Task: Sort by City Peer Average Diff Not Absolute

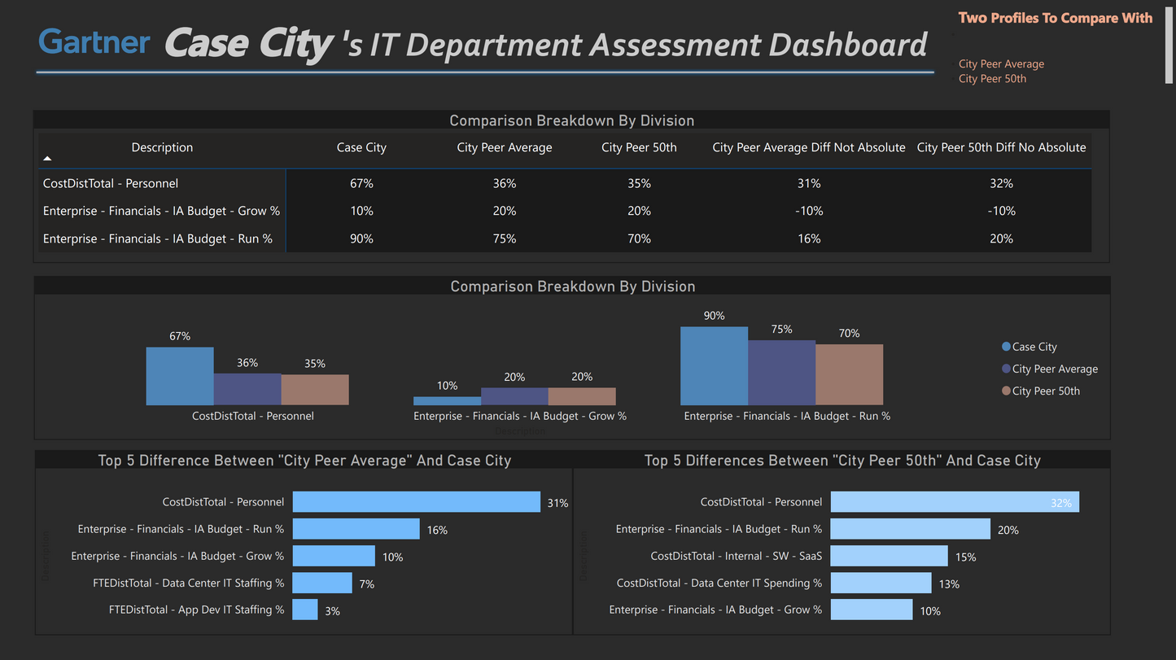Action: point(808,147)
